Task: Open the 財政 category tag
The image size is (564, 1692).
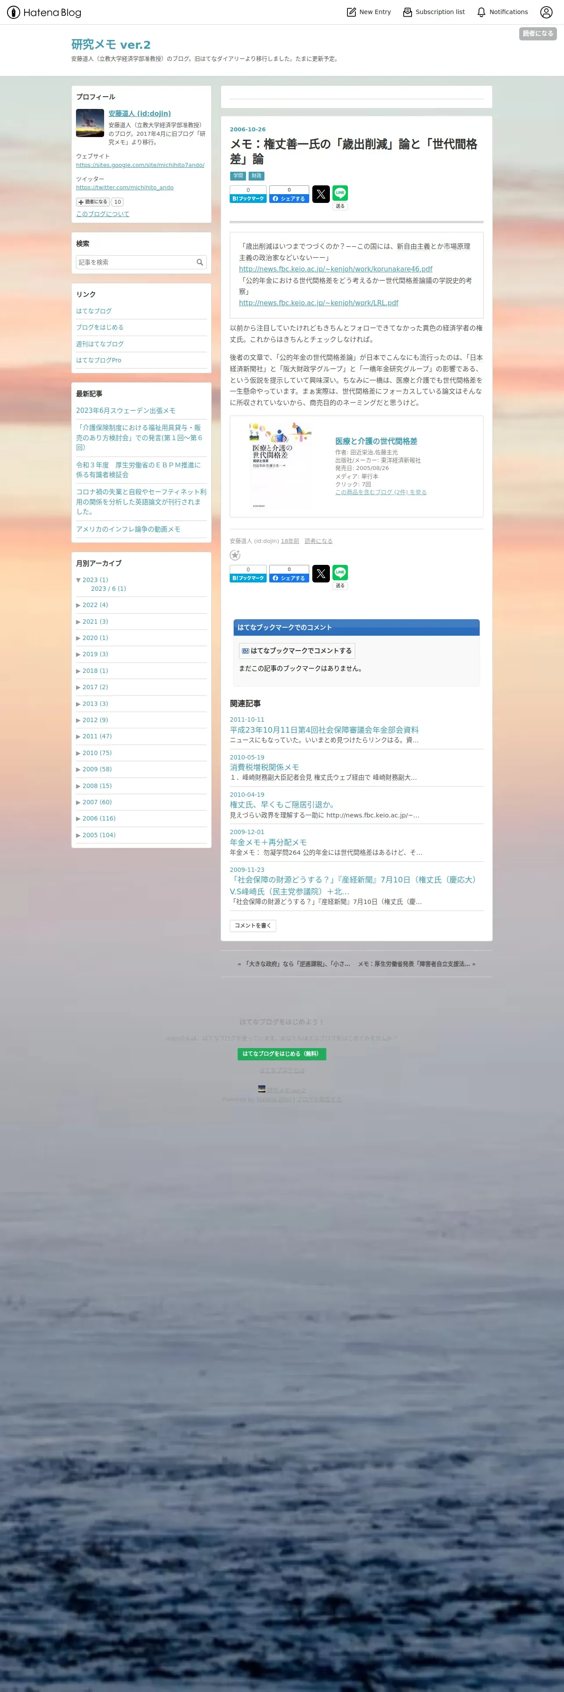Action: (x=256, y=176)
